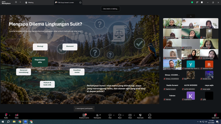Image resolution: width=221 pixels, height=124 pixels.
Task: Click the Generasi mendatang box on slide
Action: click(x=23, y=72)
